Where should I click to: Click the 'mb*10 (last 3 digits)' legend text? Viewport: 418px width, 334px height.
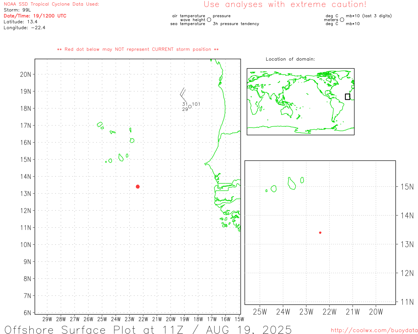pos(369,16)
